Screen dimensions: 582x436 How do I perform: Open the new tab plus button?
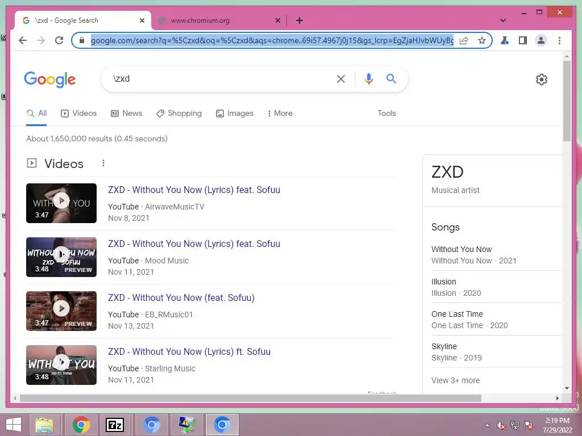coord(300,20)
